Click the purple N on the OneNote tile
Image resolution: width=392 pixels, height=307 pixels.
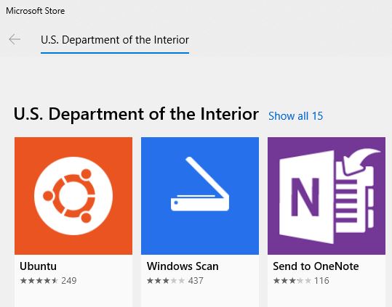point(305,197)
